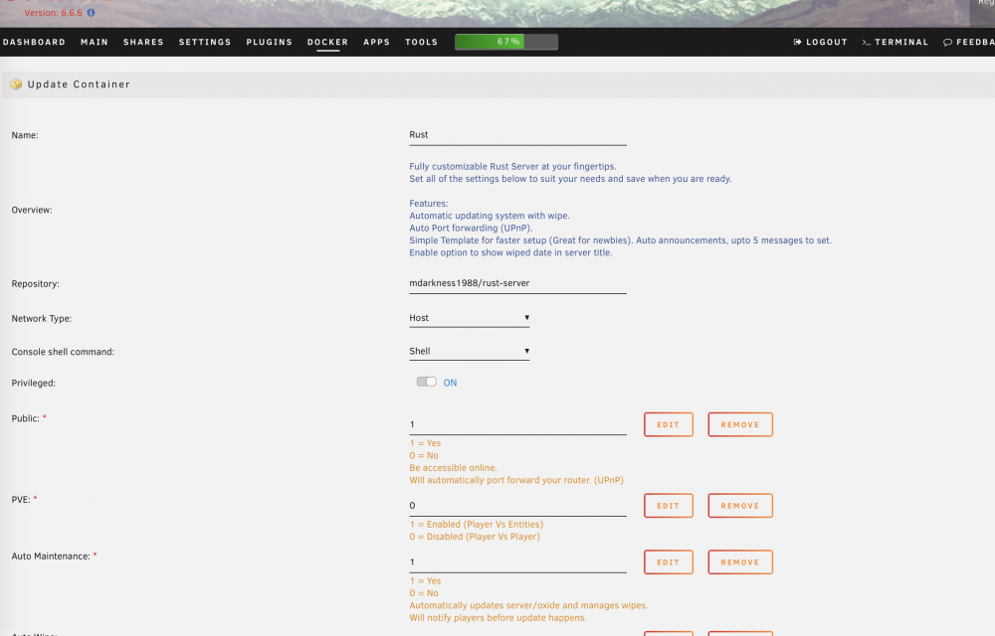The image size is (995, 636).
Task: Click the '1 = Enabled (Player Vs Entities)' text
Action: [x=477, y=524]
